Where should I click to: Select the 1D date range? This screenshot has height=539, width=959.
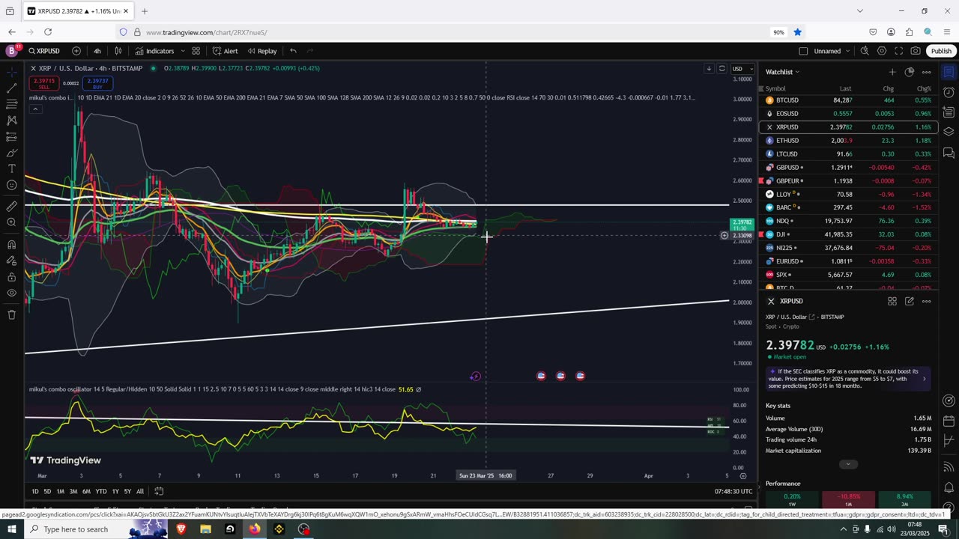pos(35,491)
